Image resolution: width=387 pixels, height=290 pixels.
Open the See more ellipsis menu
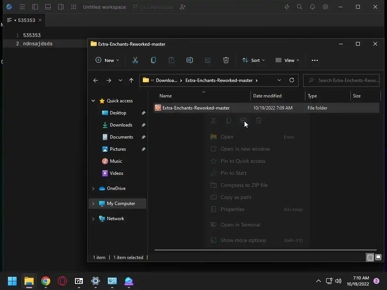click(315, 60)
